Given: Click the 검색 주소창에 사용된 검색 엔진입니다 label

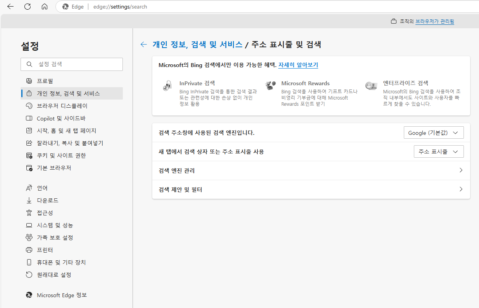Looking at the screenshot, I should (207, 132).
